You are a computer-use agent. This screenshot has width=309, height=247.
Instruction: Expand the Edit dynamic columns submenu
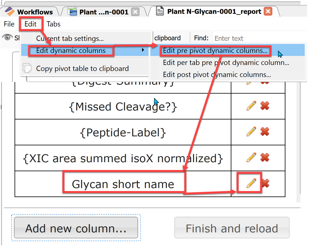(x=71, y=51)
